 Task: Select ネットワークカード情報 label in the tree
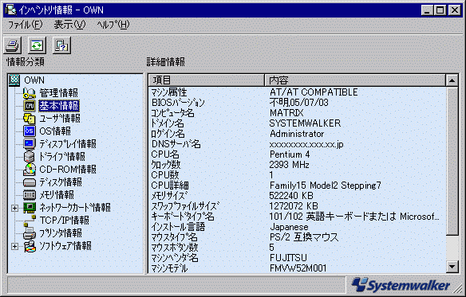coord(75,208)
